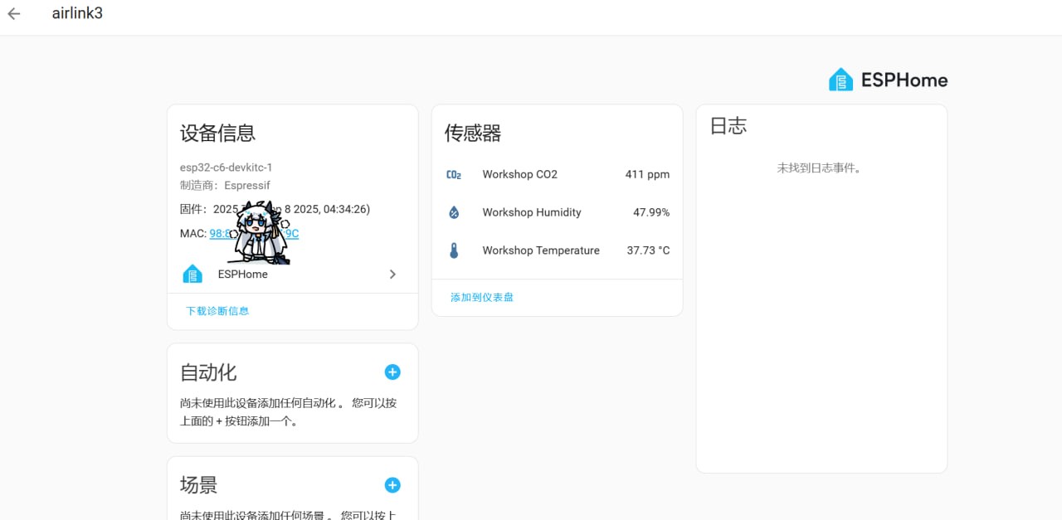Open the Workshop CO2 sensor entry
The width and height of the screenshot is (1062, 520).
pyautogui.click(x=519, y=174)
